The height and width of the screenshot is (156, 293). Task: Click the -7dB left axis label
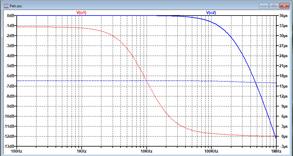click(9, 86)
